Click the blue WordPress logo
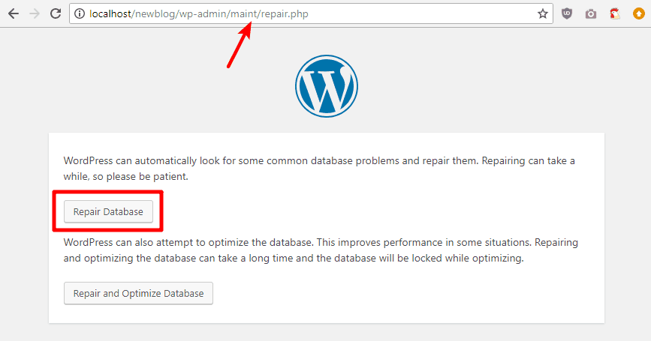651x341 pixels. point(327,86)
